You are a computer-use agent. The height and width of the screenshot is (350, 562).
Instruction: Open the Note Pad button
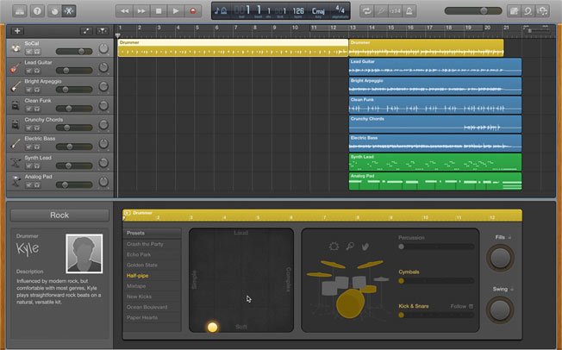[x=514, y=11]
